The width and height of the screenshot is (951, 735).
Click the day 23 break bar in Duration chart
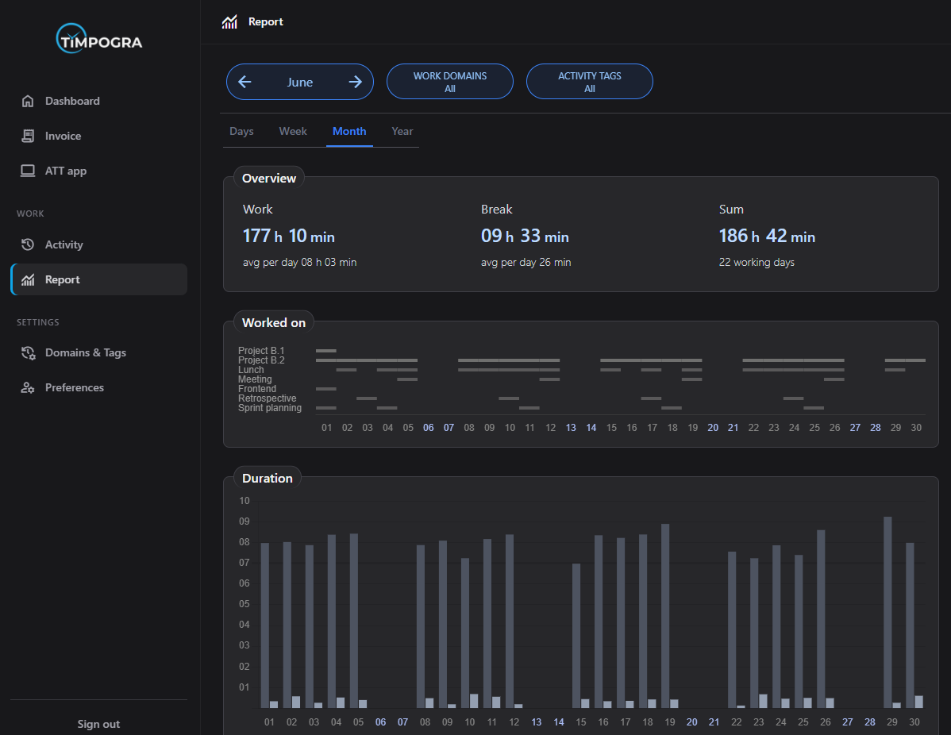[x=763, y=701]
